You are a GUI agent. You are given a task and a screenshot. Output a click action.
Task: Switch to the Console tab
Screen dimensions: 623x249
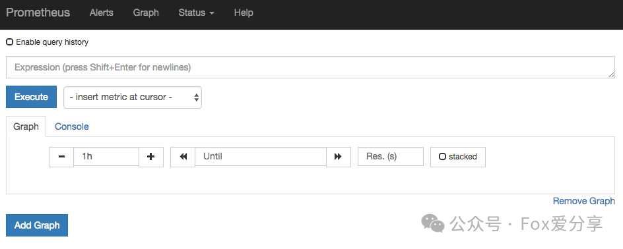pos(71,126)
